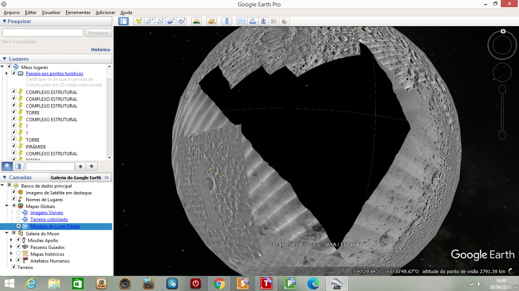Screen dimensions: 519x291
Task: Click the Pesquisar search button
Action: pos(98,33)
